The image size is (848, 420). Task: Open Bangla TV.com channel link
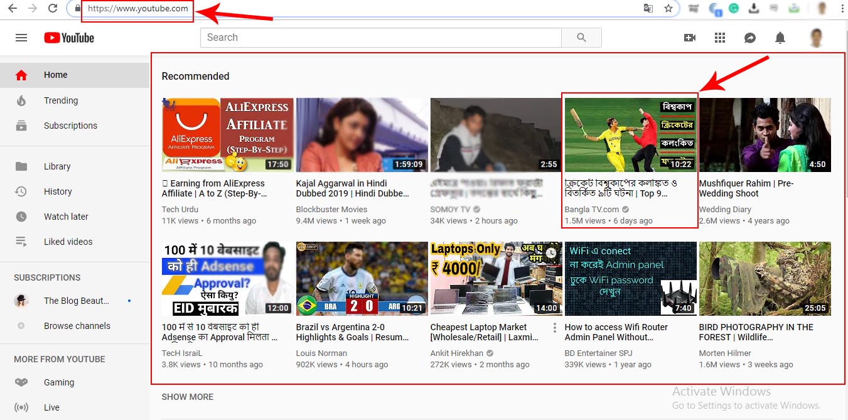coord(592,210)
